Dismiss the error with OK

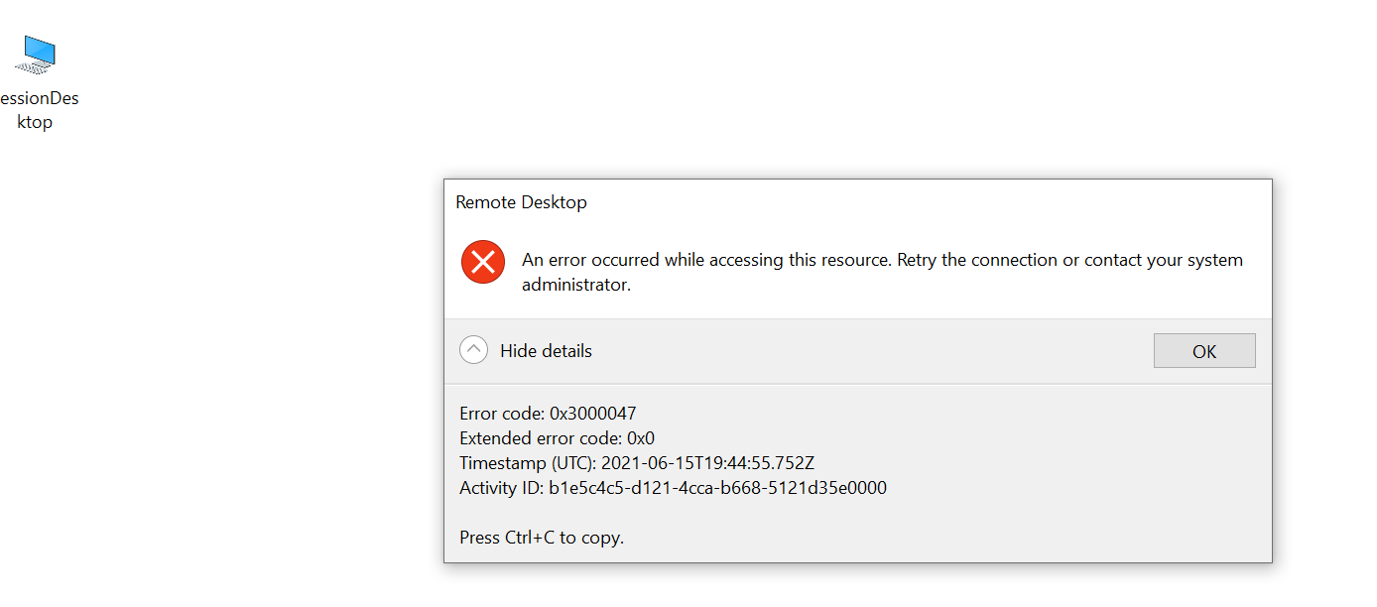tap(1203, 350)
